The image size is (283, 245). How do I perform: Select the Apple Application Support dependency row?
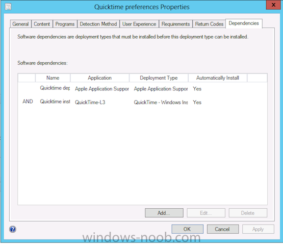142,88
